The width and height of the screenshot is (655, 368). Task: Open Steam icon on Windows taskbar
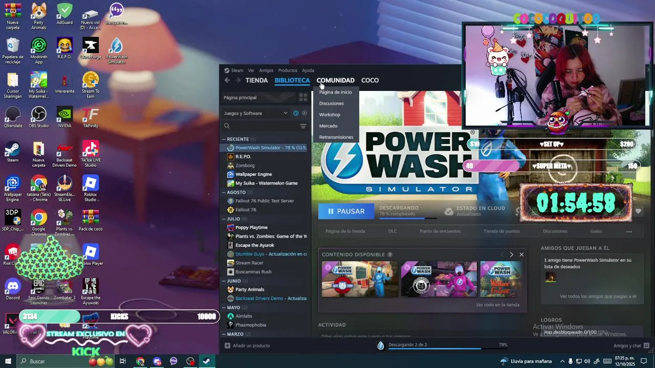[x=207, y=361]
